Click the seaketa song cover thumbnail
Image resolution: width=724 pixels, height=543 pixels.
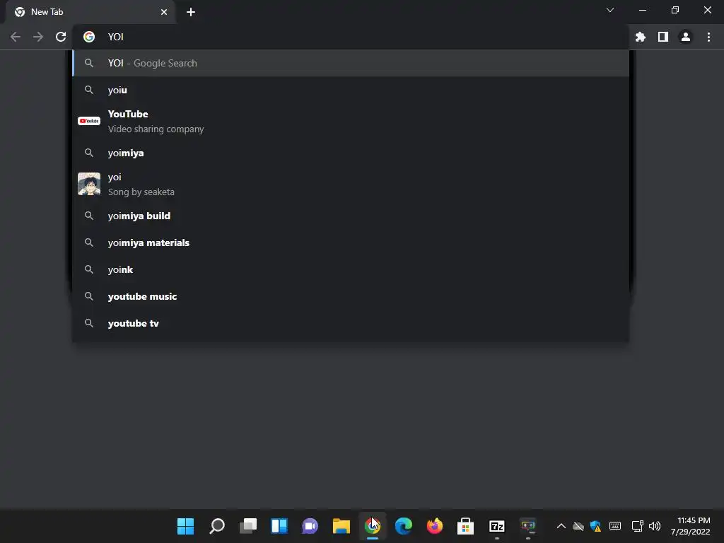pos(89,184)
